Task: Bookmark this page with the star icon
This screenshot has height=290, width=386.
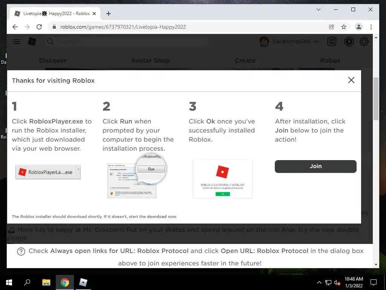Action: coord(344,27)
